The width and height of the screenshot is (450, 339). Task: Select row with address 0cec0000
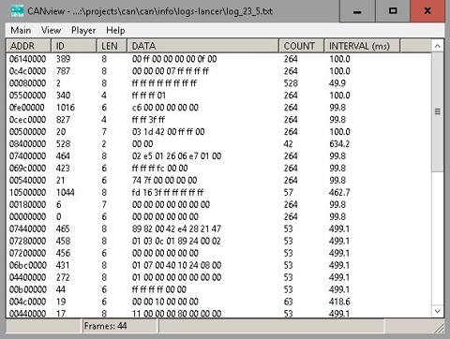[218, 120]
